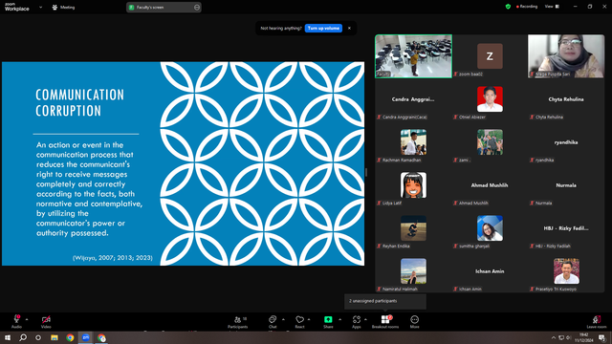Select zami's profile picture

pyautogui.click(x=490, y=142)
